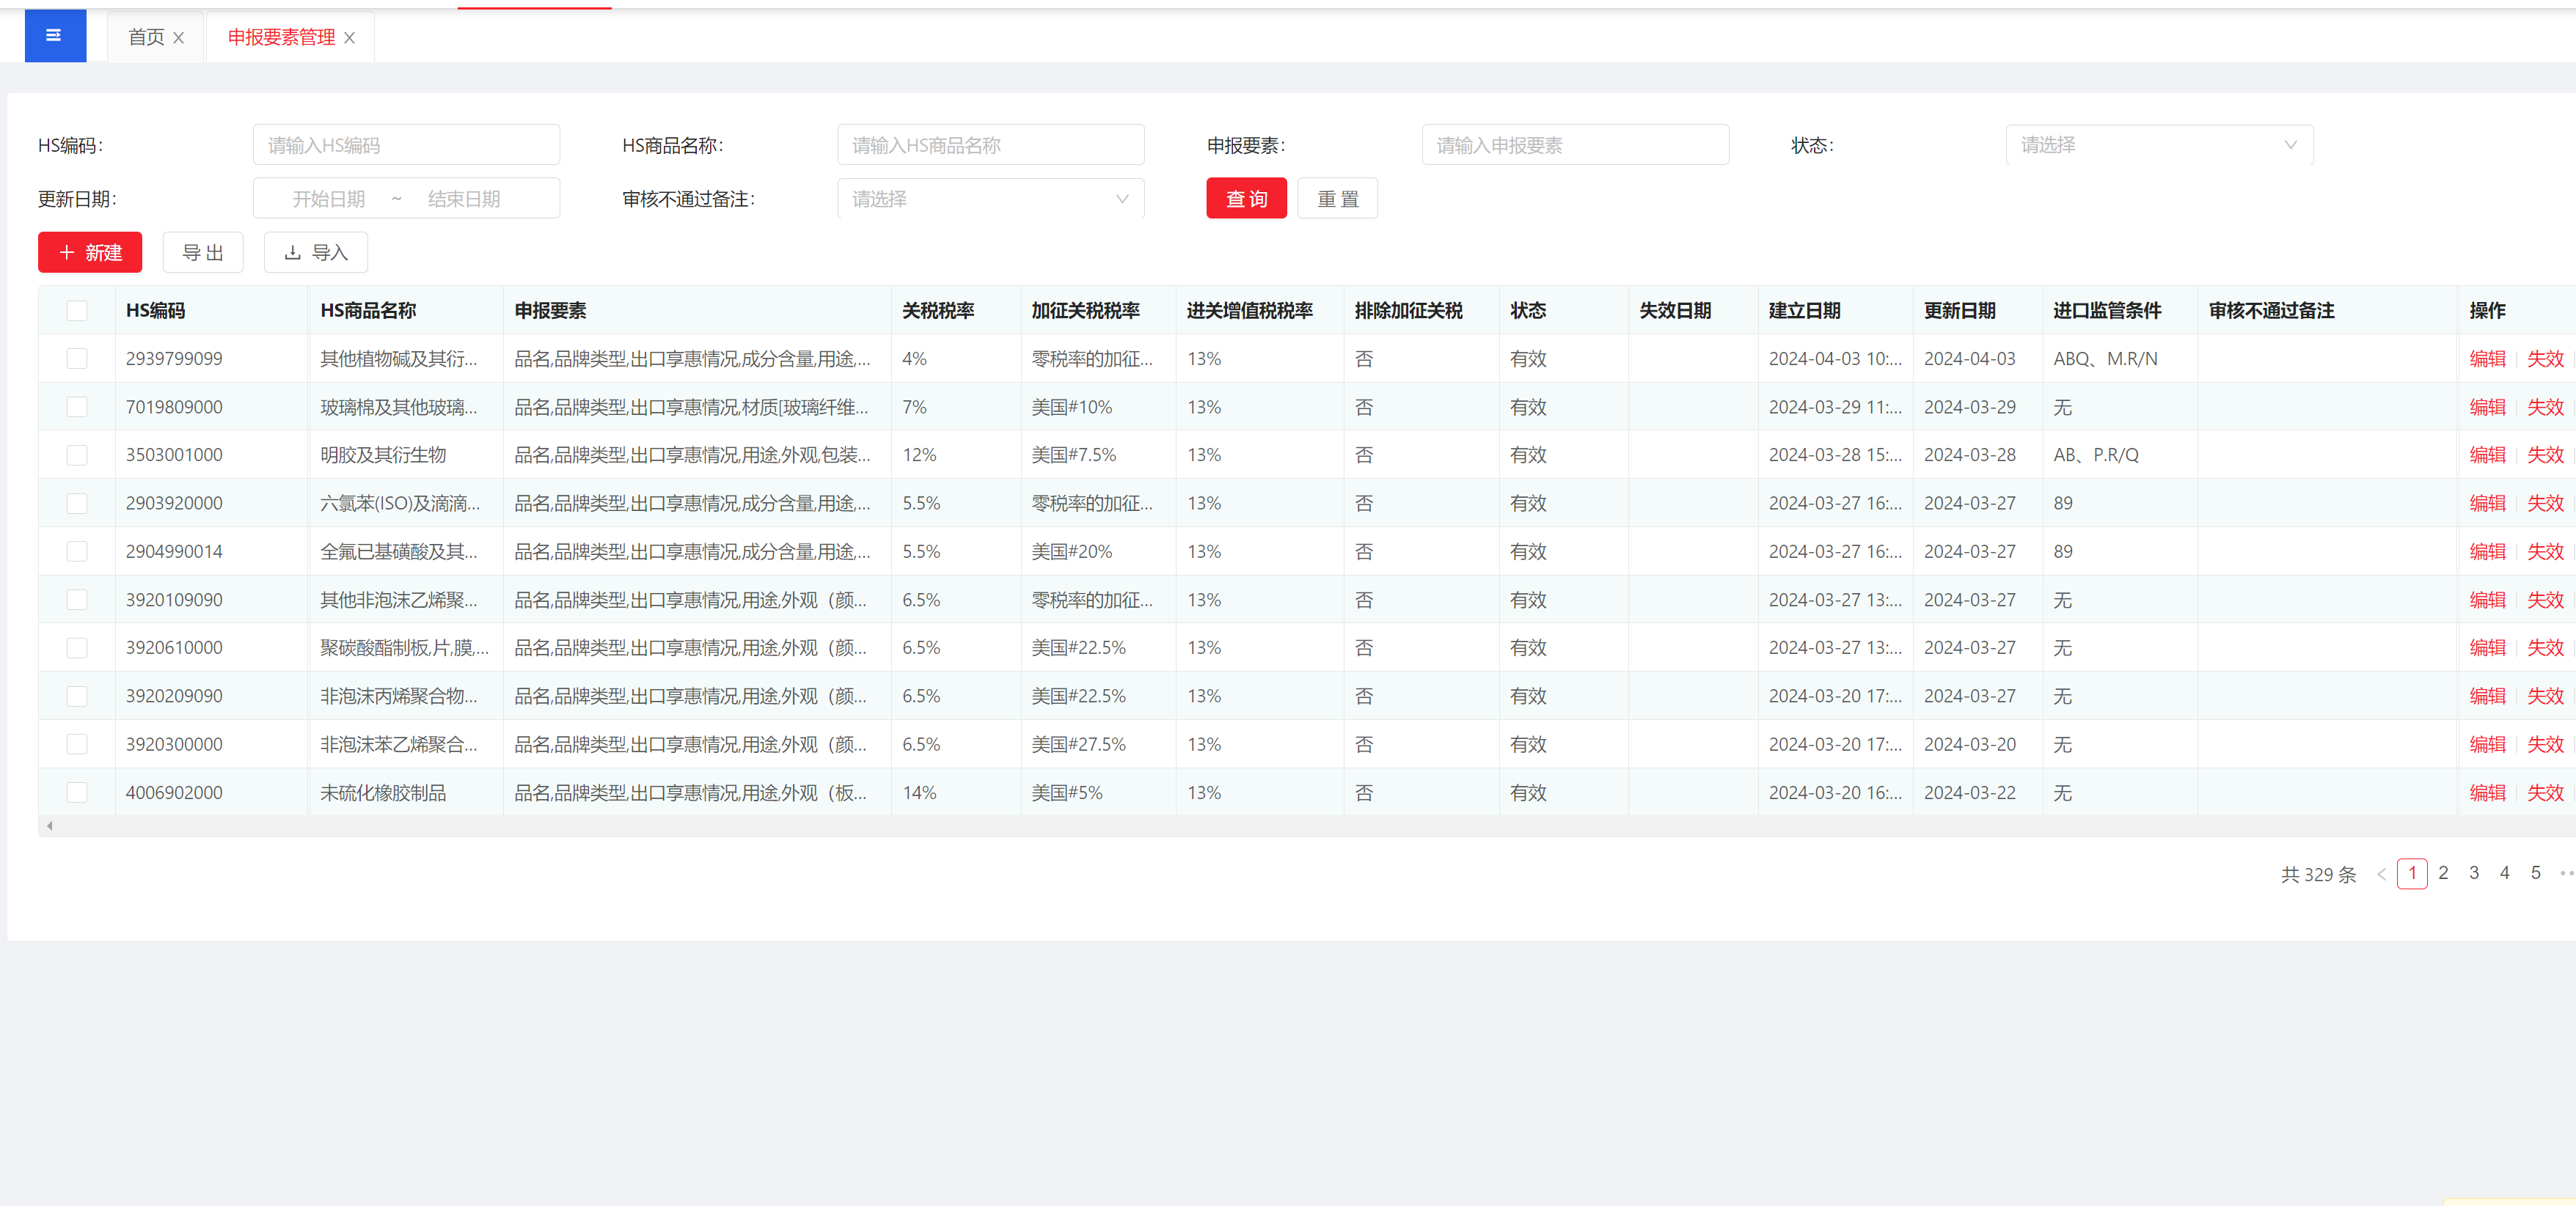Image resolution: width=2576 pixels, height=1206 pixels.
Task: Click 失效 for row 3920610000
Action: pyautogui.click(x=2545, y=647)
